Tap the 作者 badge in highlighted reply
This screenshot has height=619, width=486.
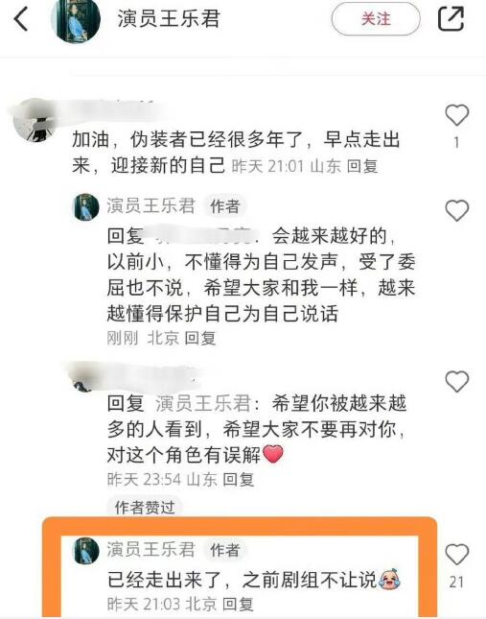point(224,550)
